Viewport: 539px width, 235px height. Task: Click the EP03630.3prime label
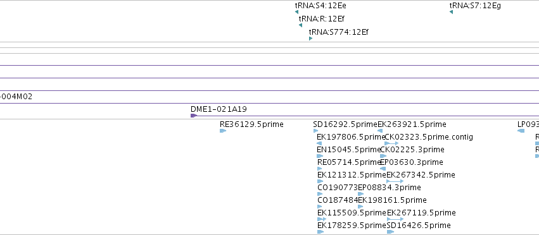pos(412,162)
